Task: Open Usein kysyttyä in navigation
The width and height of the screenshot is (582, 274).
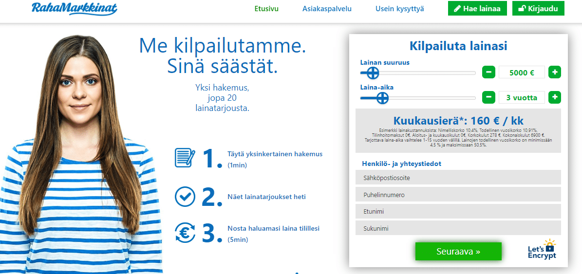Action: (x=400, y=9)
